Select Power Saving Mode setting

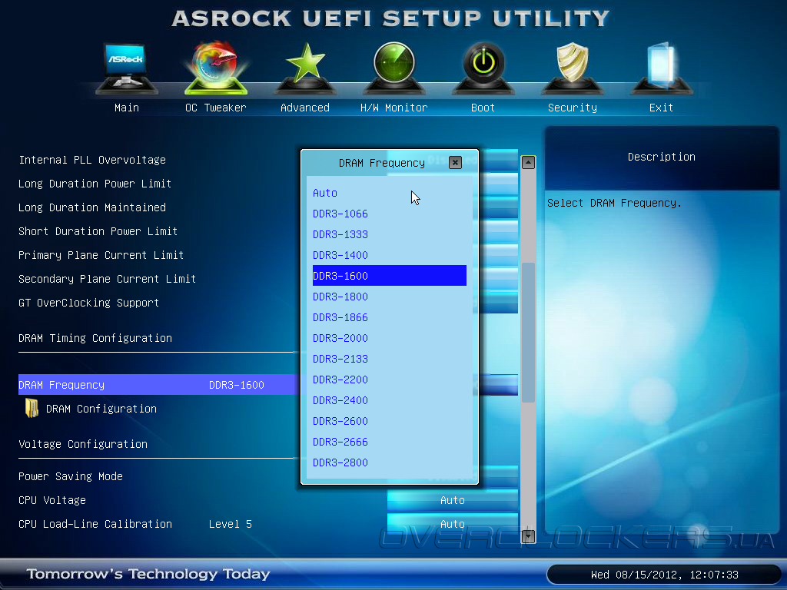(x=71, y=476)
